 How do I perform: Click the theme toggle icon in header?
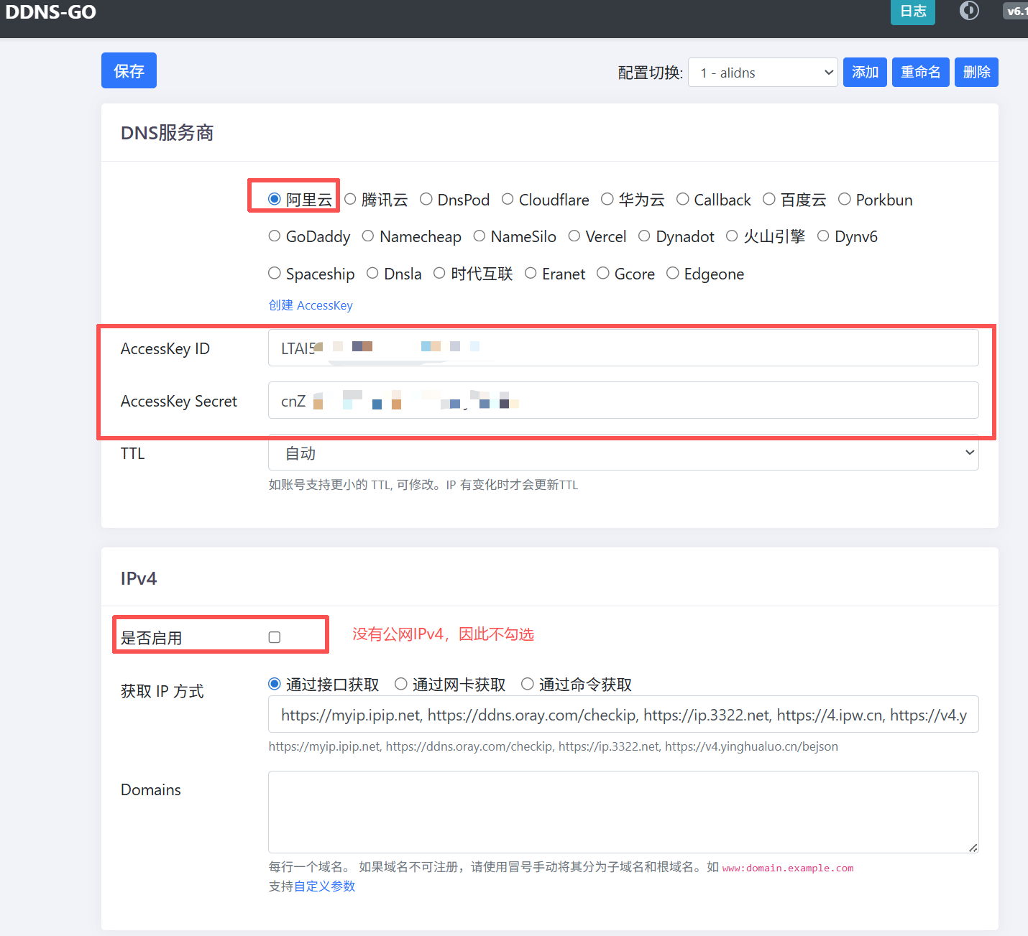pos(969,11)
